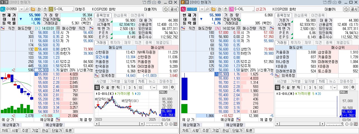Click the stock search magnifier in left window
The image size is (359, 134).
[x=27, y=9]
